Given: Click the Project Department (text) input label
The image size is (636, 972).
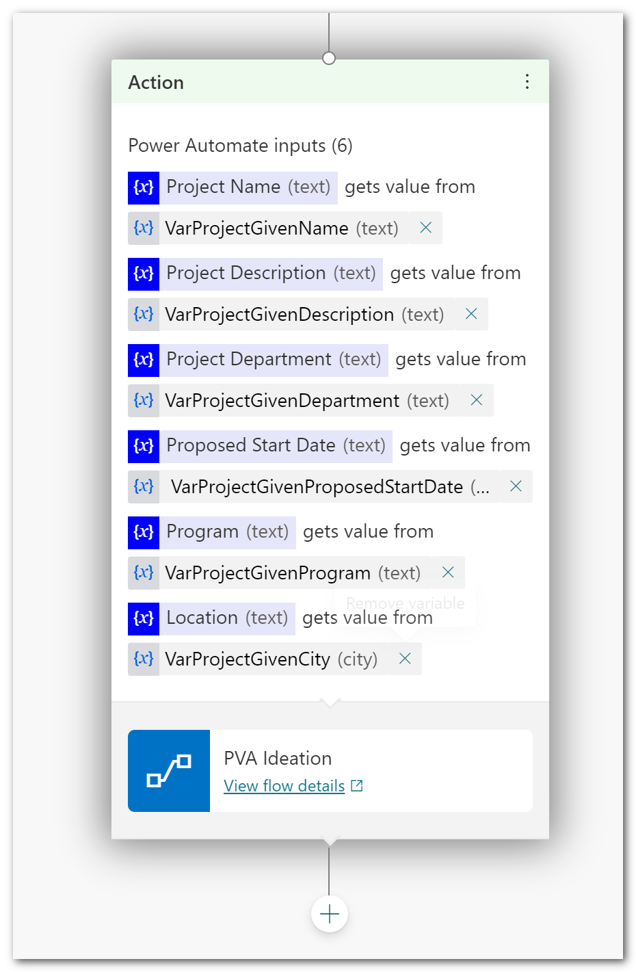Looking at the screenshot, I should pyautogui.click(x=274, y=360).
